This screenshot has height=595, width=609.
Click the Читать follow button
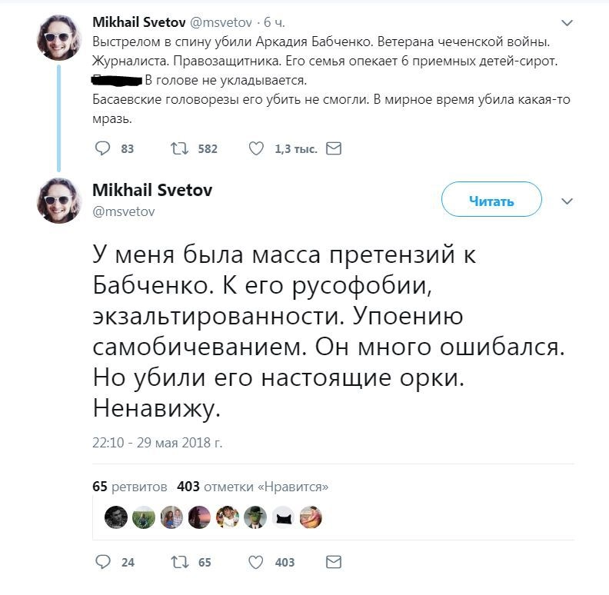pyautogui.click(x=491, y=201)
